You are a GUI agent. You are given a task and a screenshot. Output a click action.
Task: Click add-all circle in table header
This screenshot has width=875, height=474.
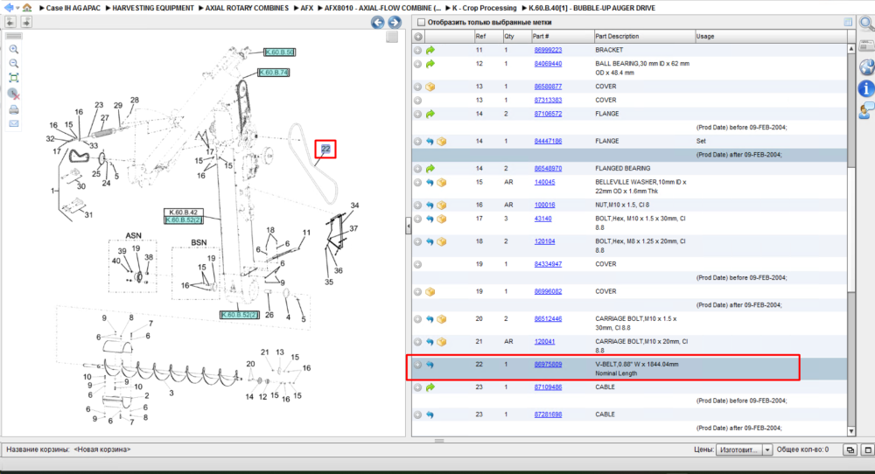tap(418, 36)
